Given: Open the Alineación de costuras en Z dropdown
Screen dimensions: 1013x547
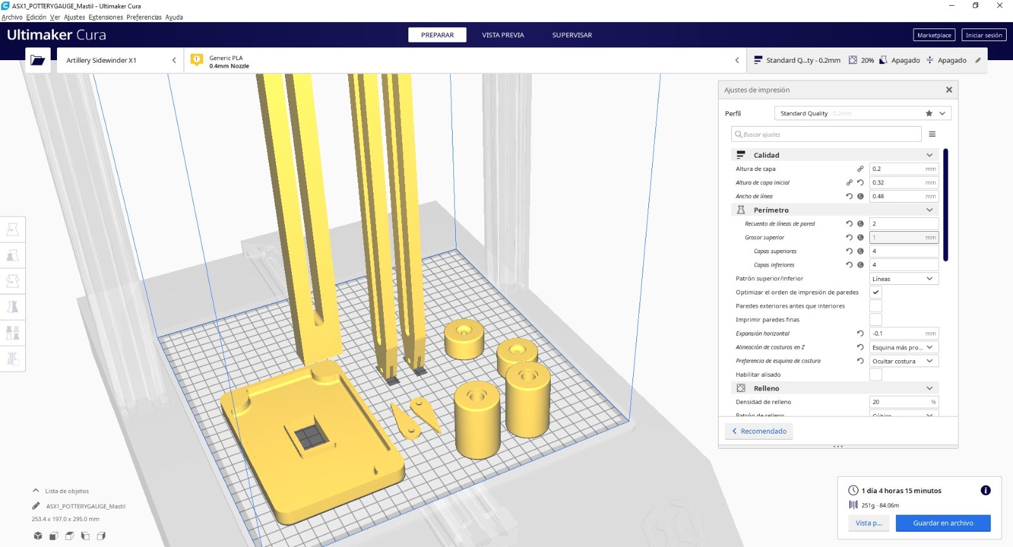Looking at the screenshot, I should [904, 347].
